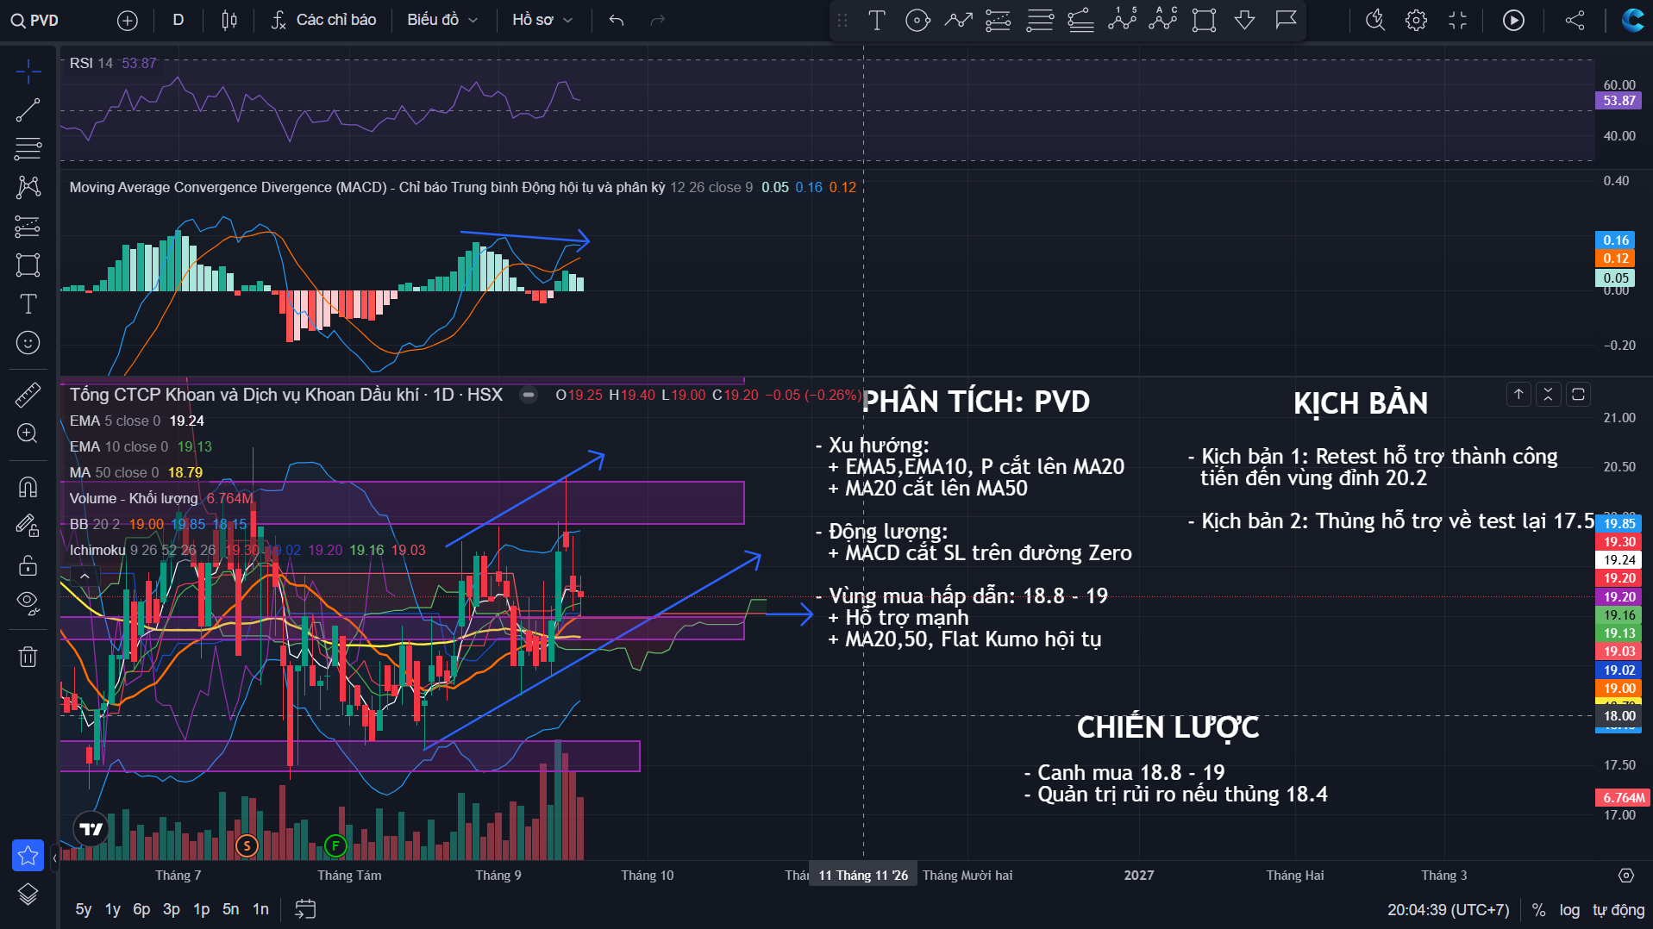Viewport: 1653px width, 929px height.
Task: Toggle lock all drawings padlock
Action: pos(28,564)
